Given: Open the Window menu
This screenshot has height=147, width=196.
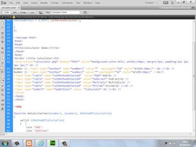Looking at the screenshot, I should coord(87,3).
